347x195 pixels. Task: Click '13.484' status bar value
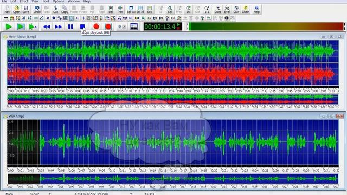150,194
